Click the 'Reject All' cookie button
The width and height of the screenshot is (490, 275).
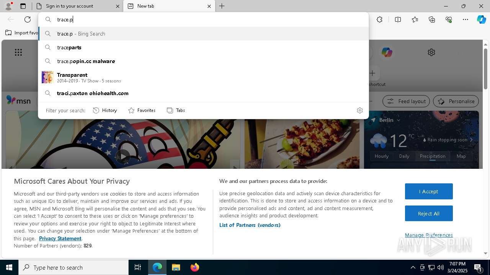click(x=429, y=214)
